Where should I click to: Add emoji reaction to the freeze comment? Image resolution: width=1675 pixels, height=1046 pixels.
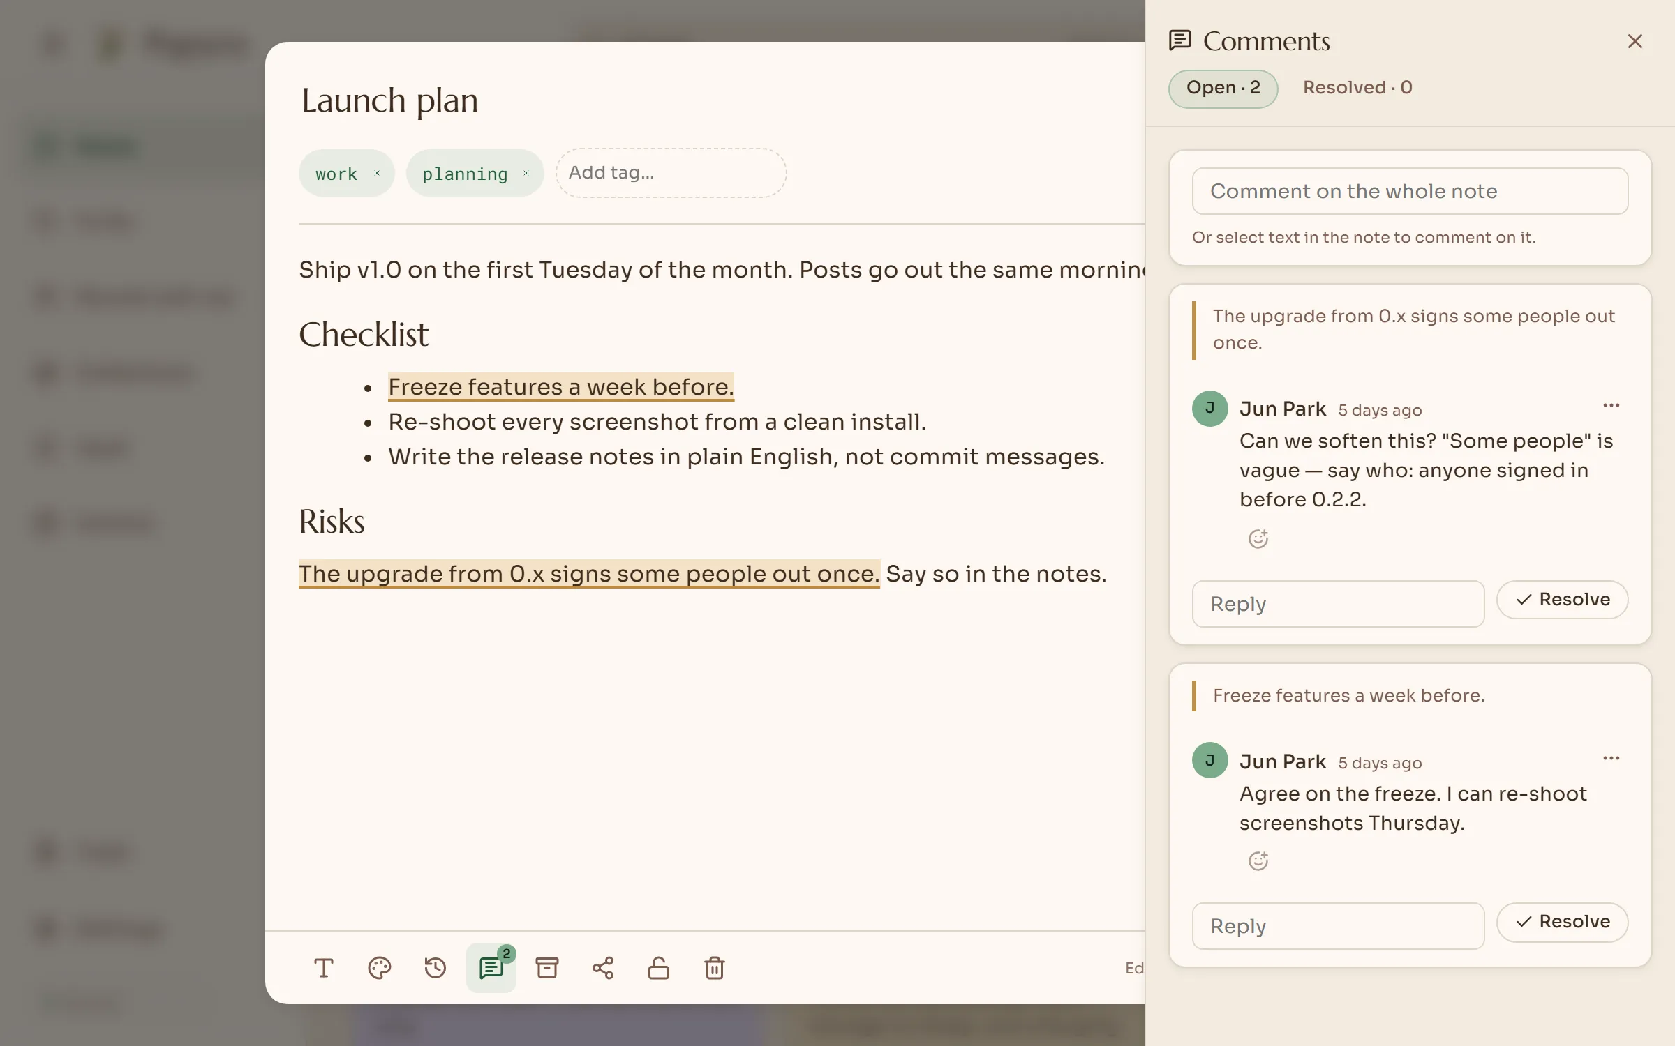[1258, 861]
